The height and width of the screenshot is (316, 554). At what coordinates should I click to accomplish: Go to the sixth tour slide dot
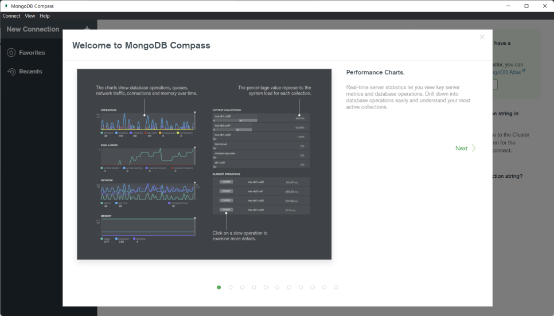click(278, 287)
